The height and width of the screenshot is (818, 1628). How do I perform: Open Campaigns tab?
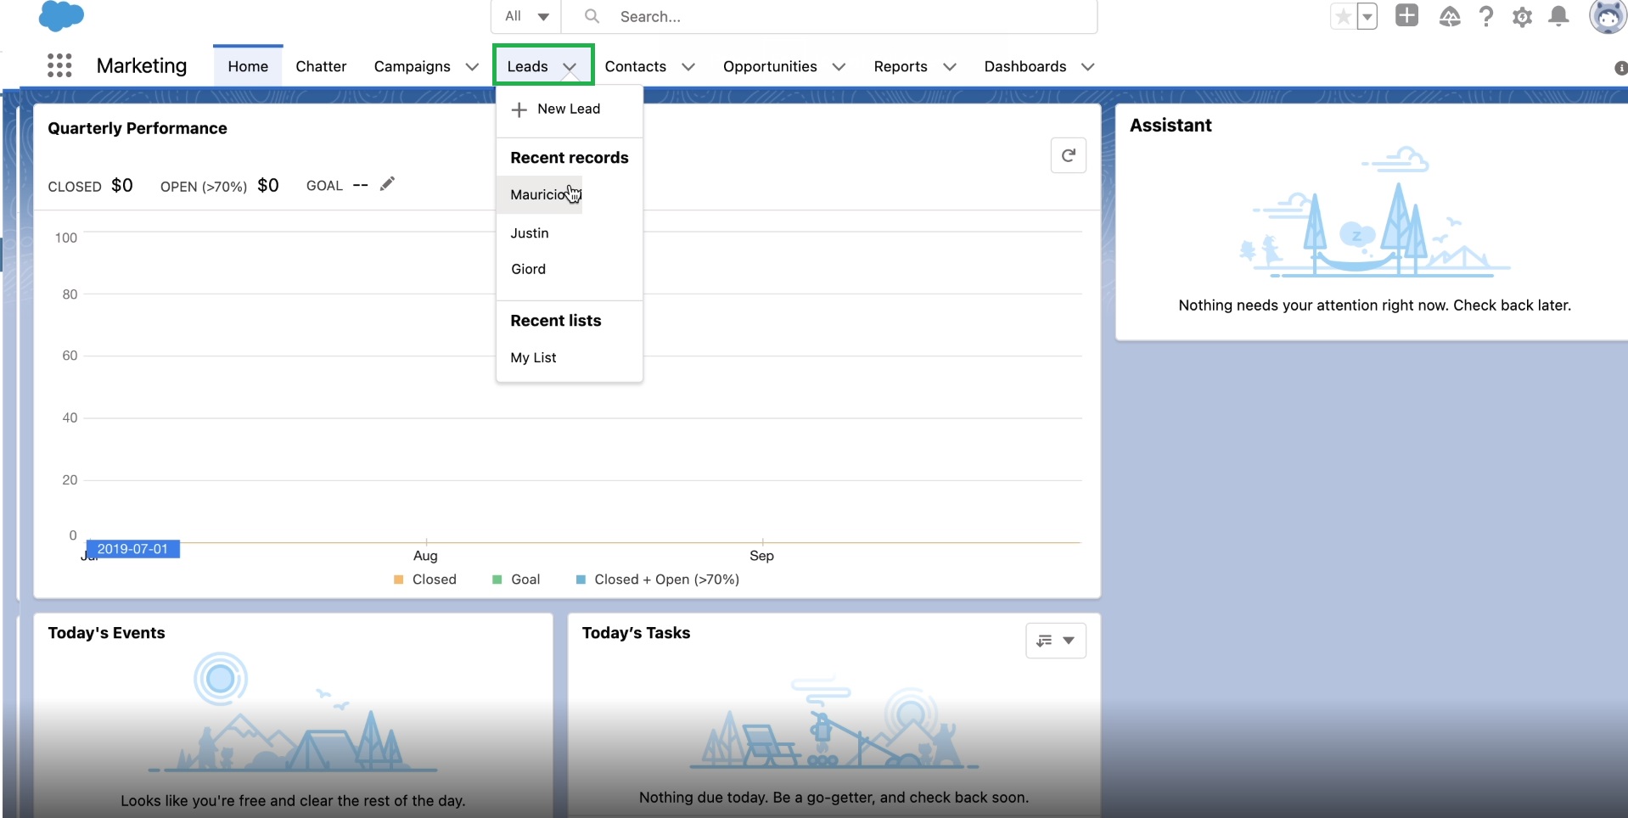coord(412,66)
